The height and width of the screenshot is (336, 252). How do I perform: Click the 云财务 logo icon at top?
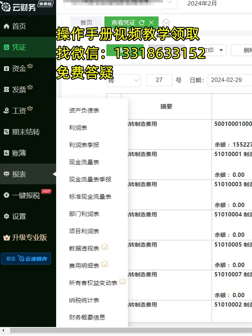pos(5,7)
